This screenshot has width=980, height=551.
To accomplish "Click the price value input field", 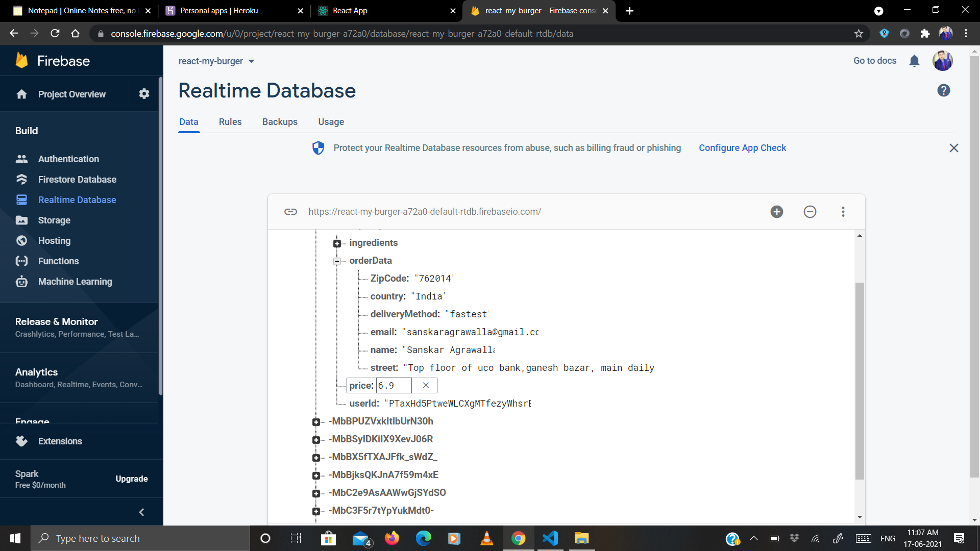I will [393, 385].
